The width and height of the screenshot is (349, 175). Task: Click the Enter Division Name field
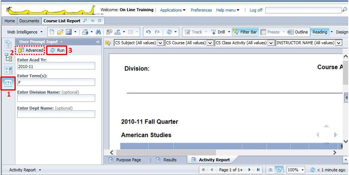coord(56,98)
